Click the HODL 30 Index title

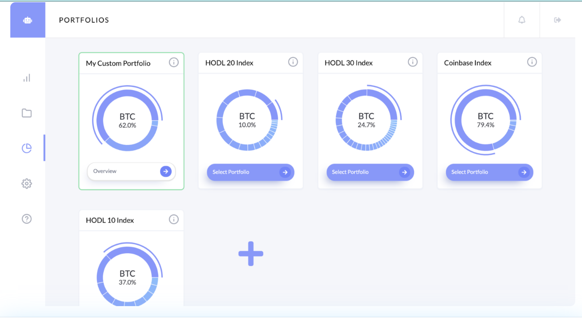(348, 63)
